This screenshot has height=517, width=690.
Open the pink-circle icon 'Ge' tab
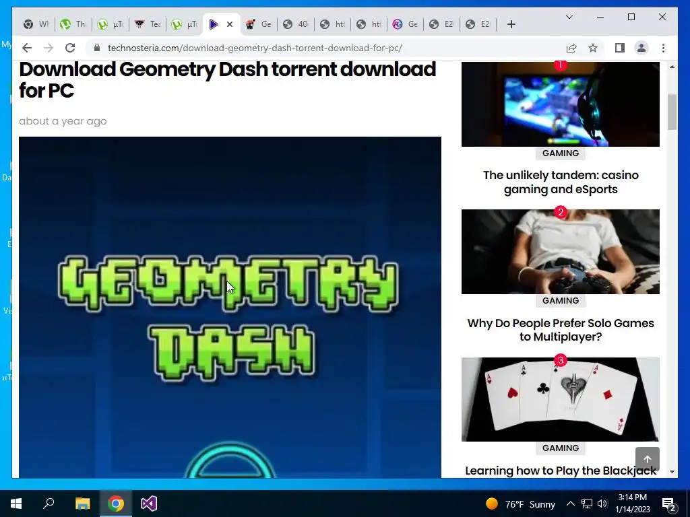tap(405, 24)
